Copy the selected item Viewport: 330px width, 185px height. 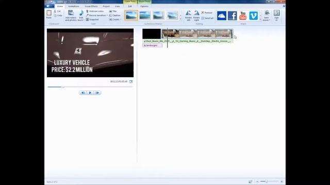click(58, 15)
